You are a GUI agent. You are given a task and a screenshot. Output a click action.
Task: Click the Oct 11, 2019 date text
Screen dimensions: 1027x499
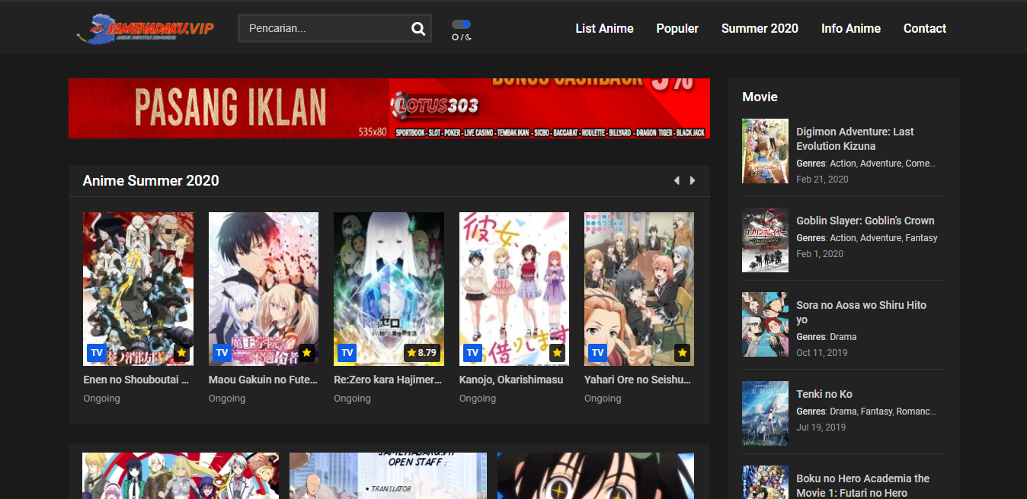coord(821,353)
